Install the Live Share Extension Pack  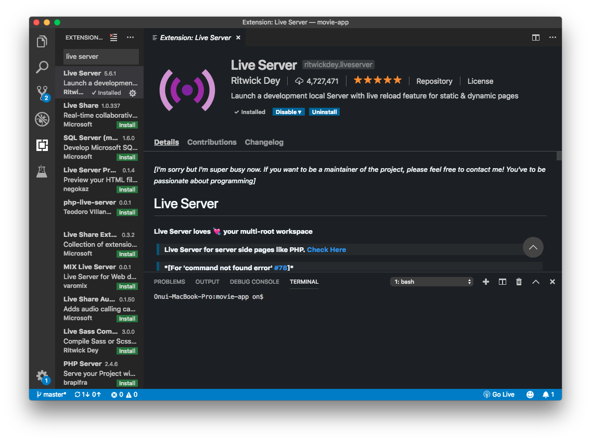127,254
